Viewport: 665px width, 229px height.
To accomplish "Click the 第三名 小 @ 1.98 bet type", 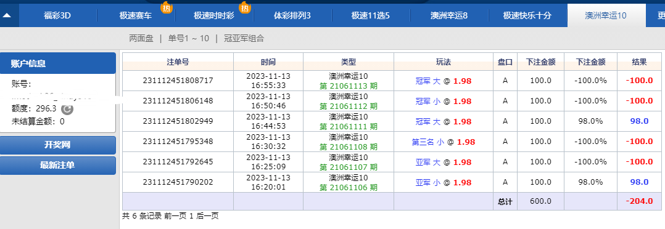I will (x=443, y=142).
